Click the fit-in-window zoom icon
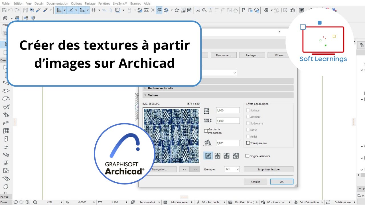The width and height of the screenshot is (365, 205). point(35,202)
